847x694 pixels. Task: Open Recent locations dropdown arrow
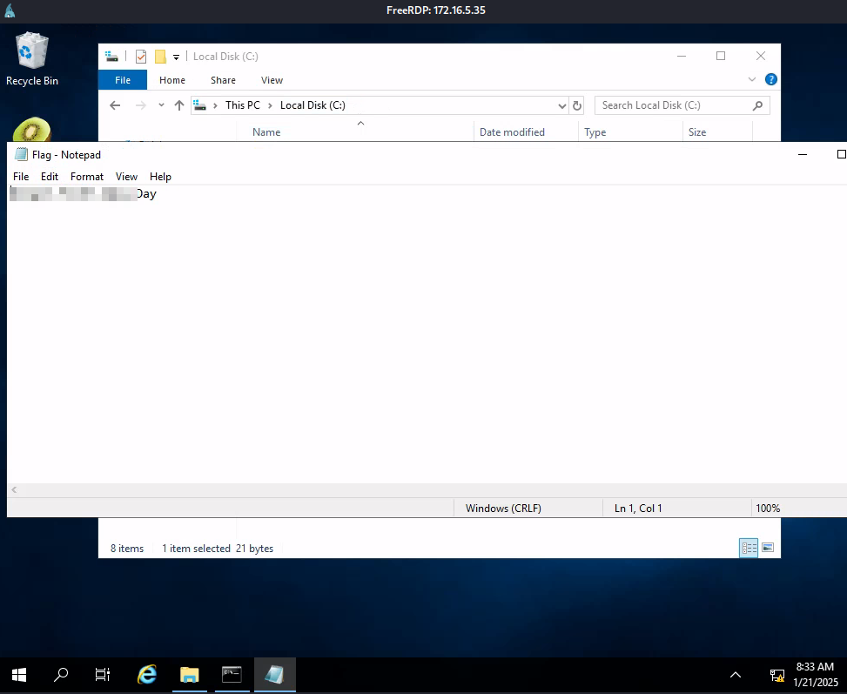pyautogui.click(x=161, y=105)
